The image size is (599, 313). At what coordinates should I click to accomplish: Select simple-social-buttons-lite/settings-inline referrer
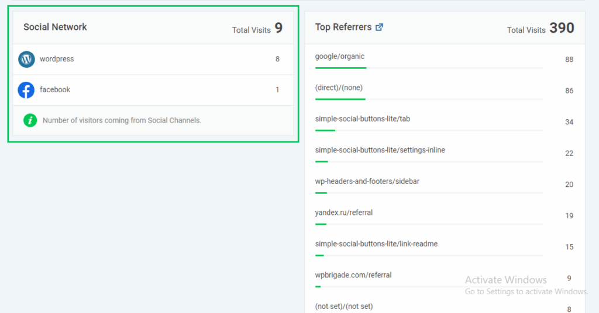380,150
